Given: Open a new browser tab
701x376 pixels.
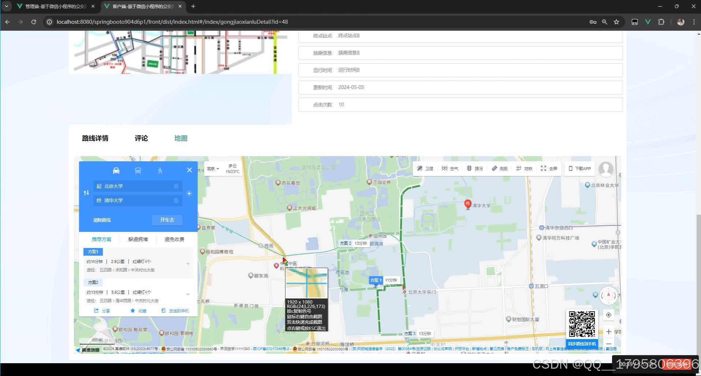Looking at the screenshot, I should coord(193,6).
